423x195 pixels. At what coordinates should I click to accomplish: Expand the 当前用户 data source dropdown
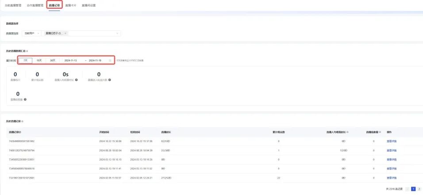click(32, 33)
